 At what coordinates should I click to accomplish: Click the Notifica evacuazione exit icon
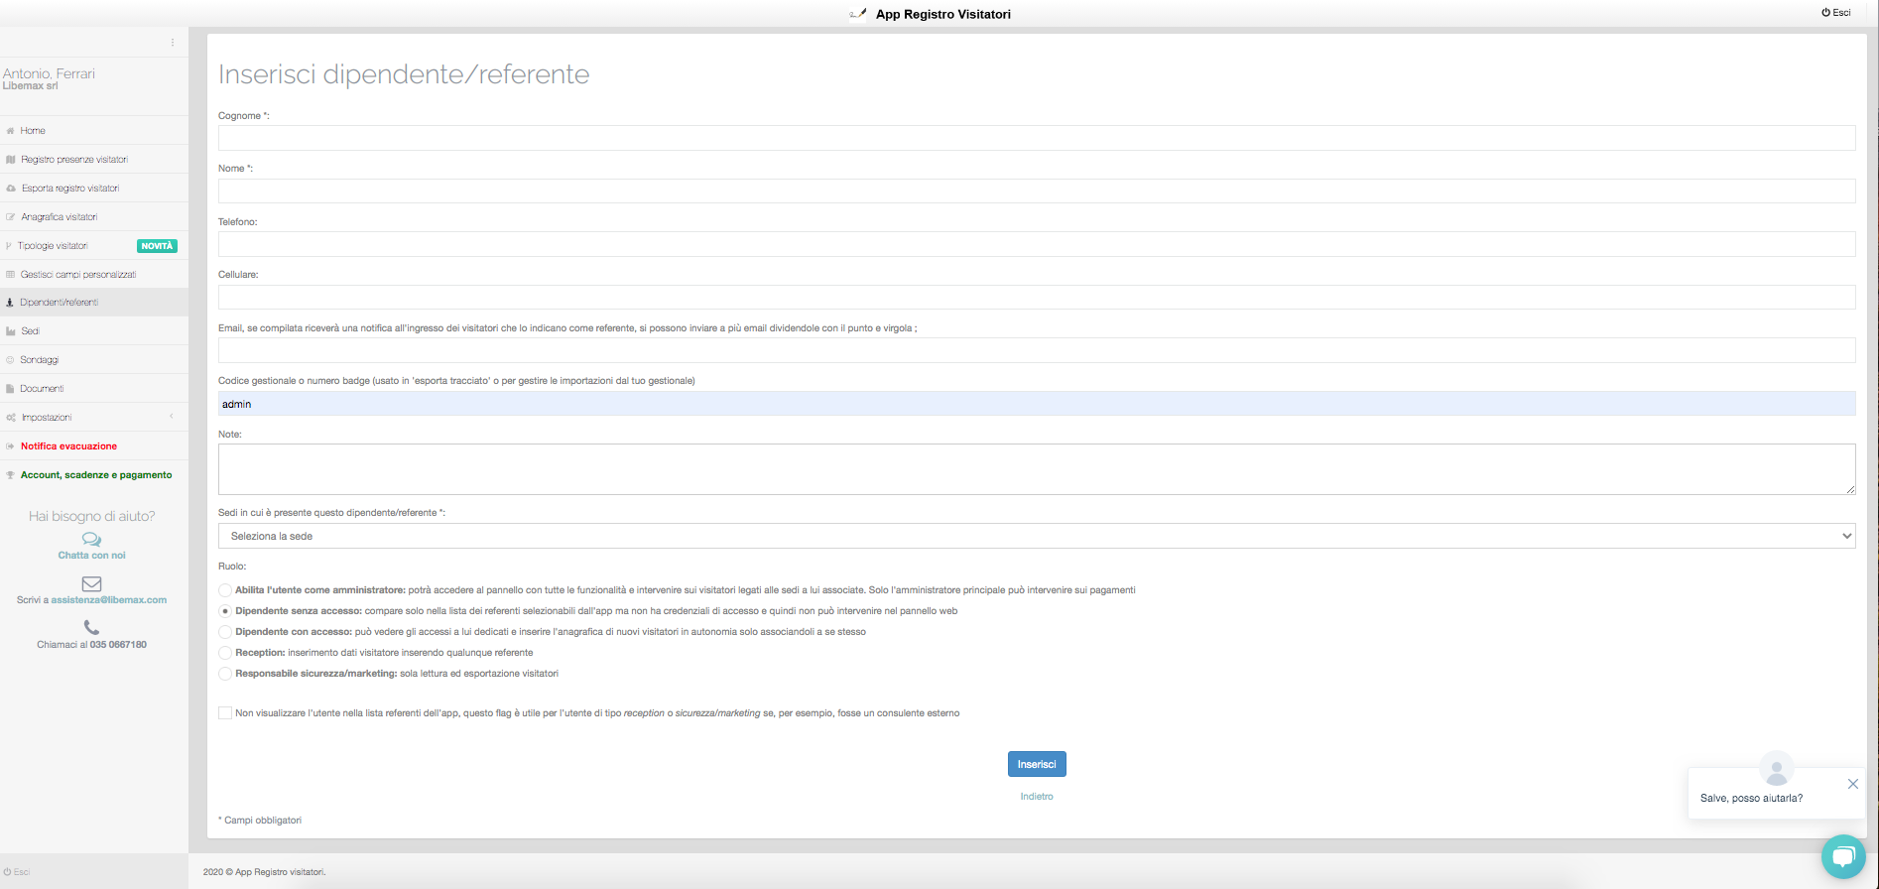tap(11, 446)
